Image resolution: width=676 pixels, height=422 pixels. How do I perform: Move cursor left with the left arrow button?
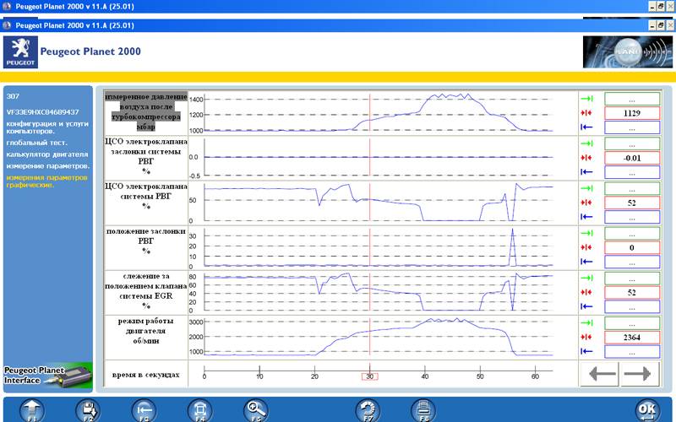click(x=602, y=374)
